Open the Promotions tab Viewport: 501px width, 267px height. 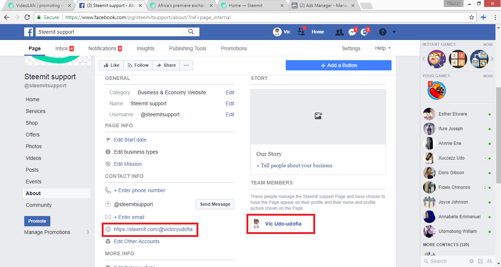[x=234, y=48]
